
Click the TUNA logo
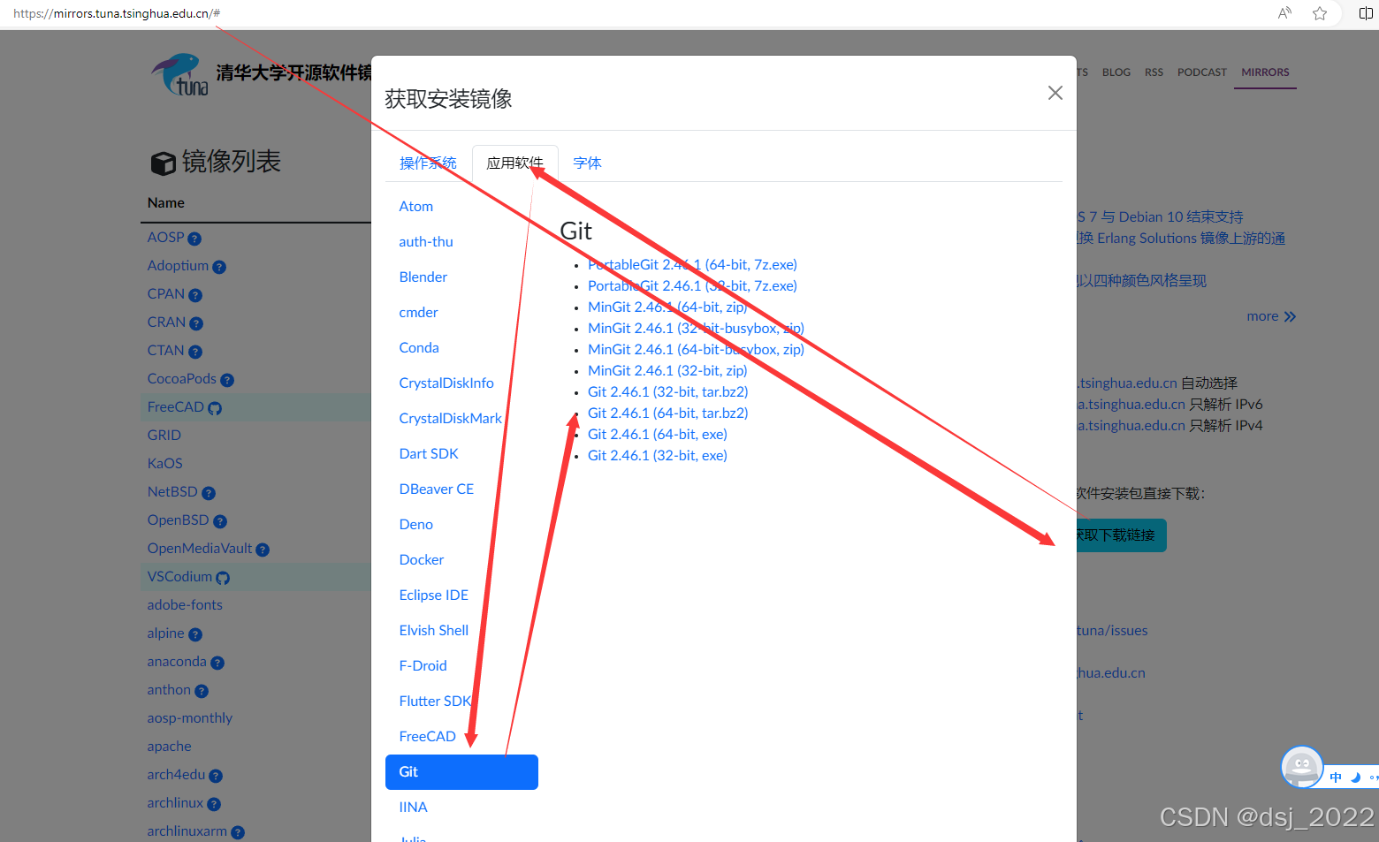coord(179,74)
